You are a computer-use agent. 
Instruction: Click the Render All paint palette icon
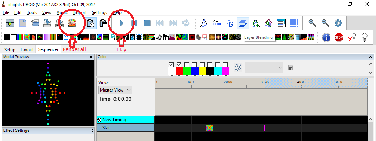tap(72, 23)
